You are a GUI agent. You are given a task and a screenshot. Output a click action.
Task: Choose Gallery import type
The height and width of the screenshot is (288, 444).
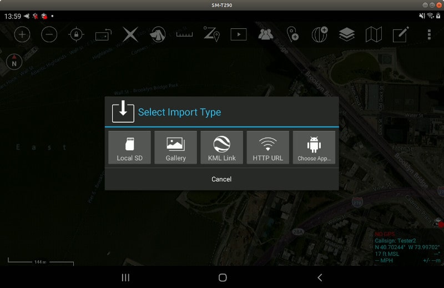[175, 147]
